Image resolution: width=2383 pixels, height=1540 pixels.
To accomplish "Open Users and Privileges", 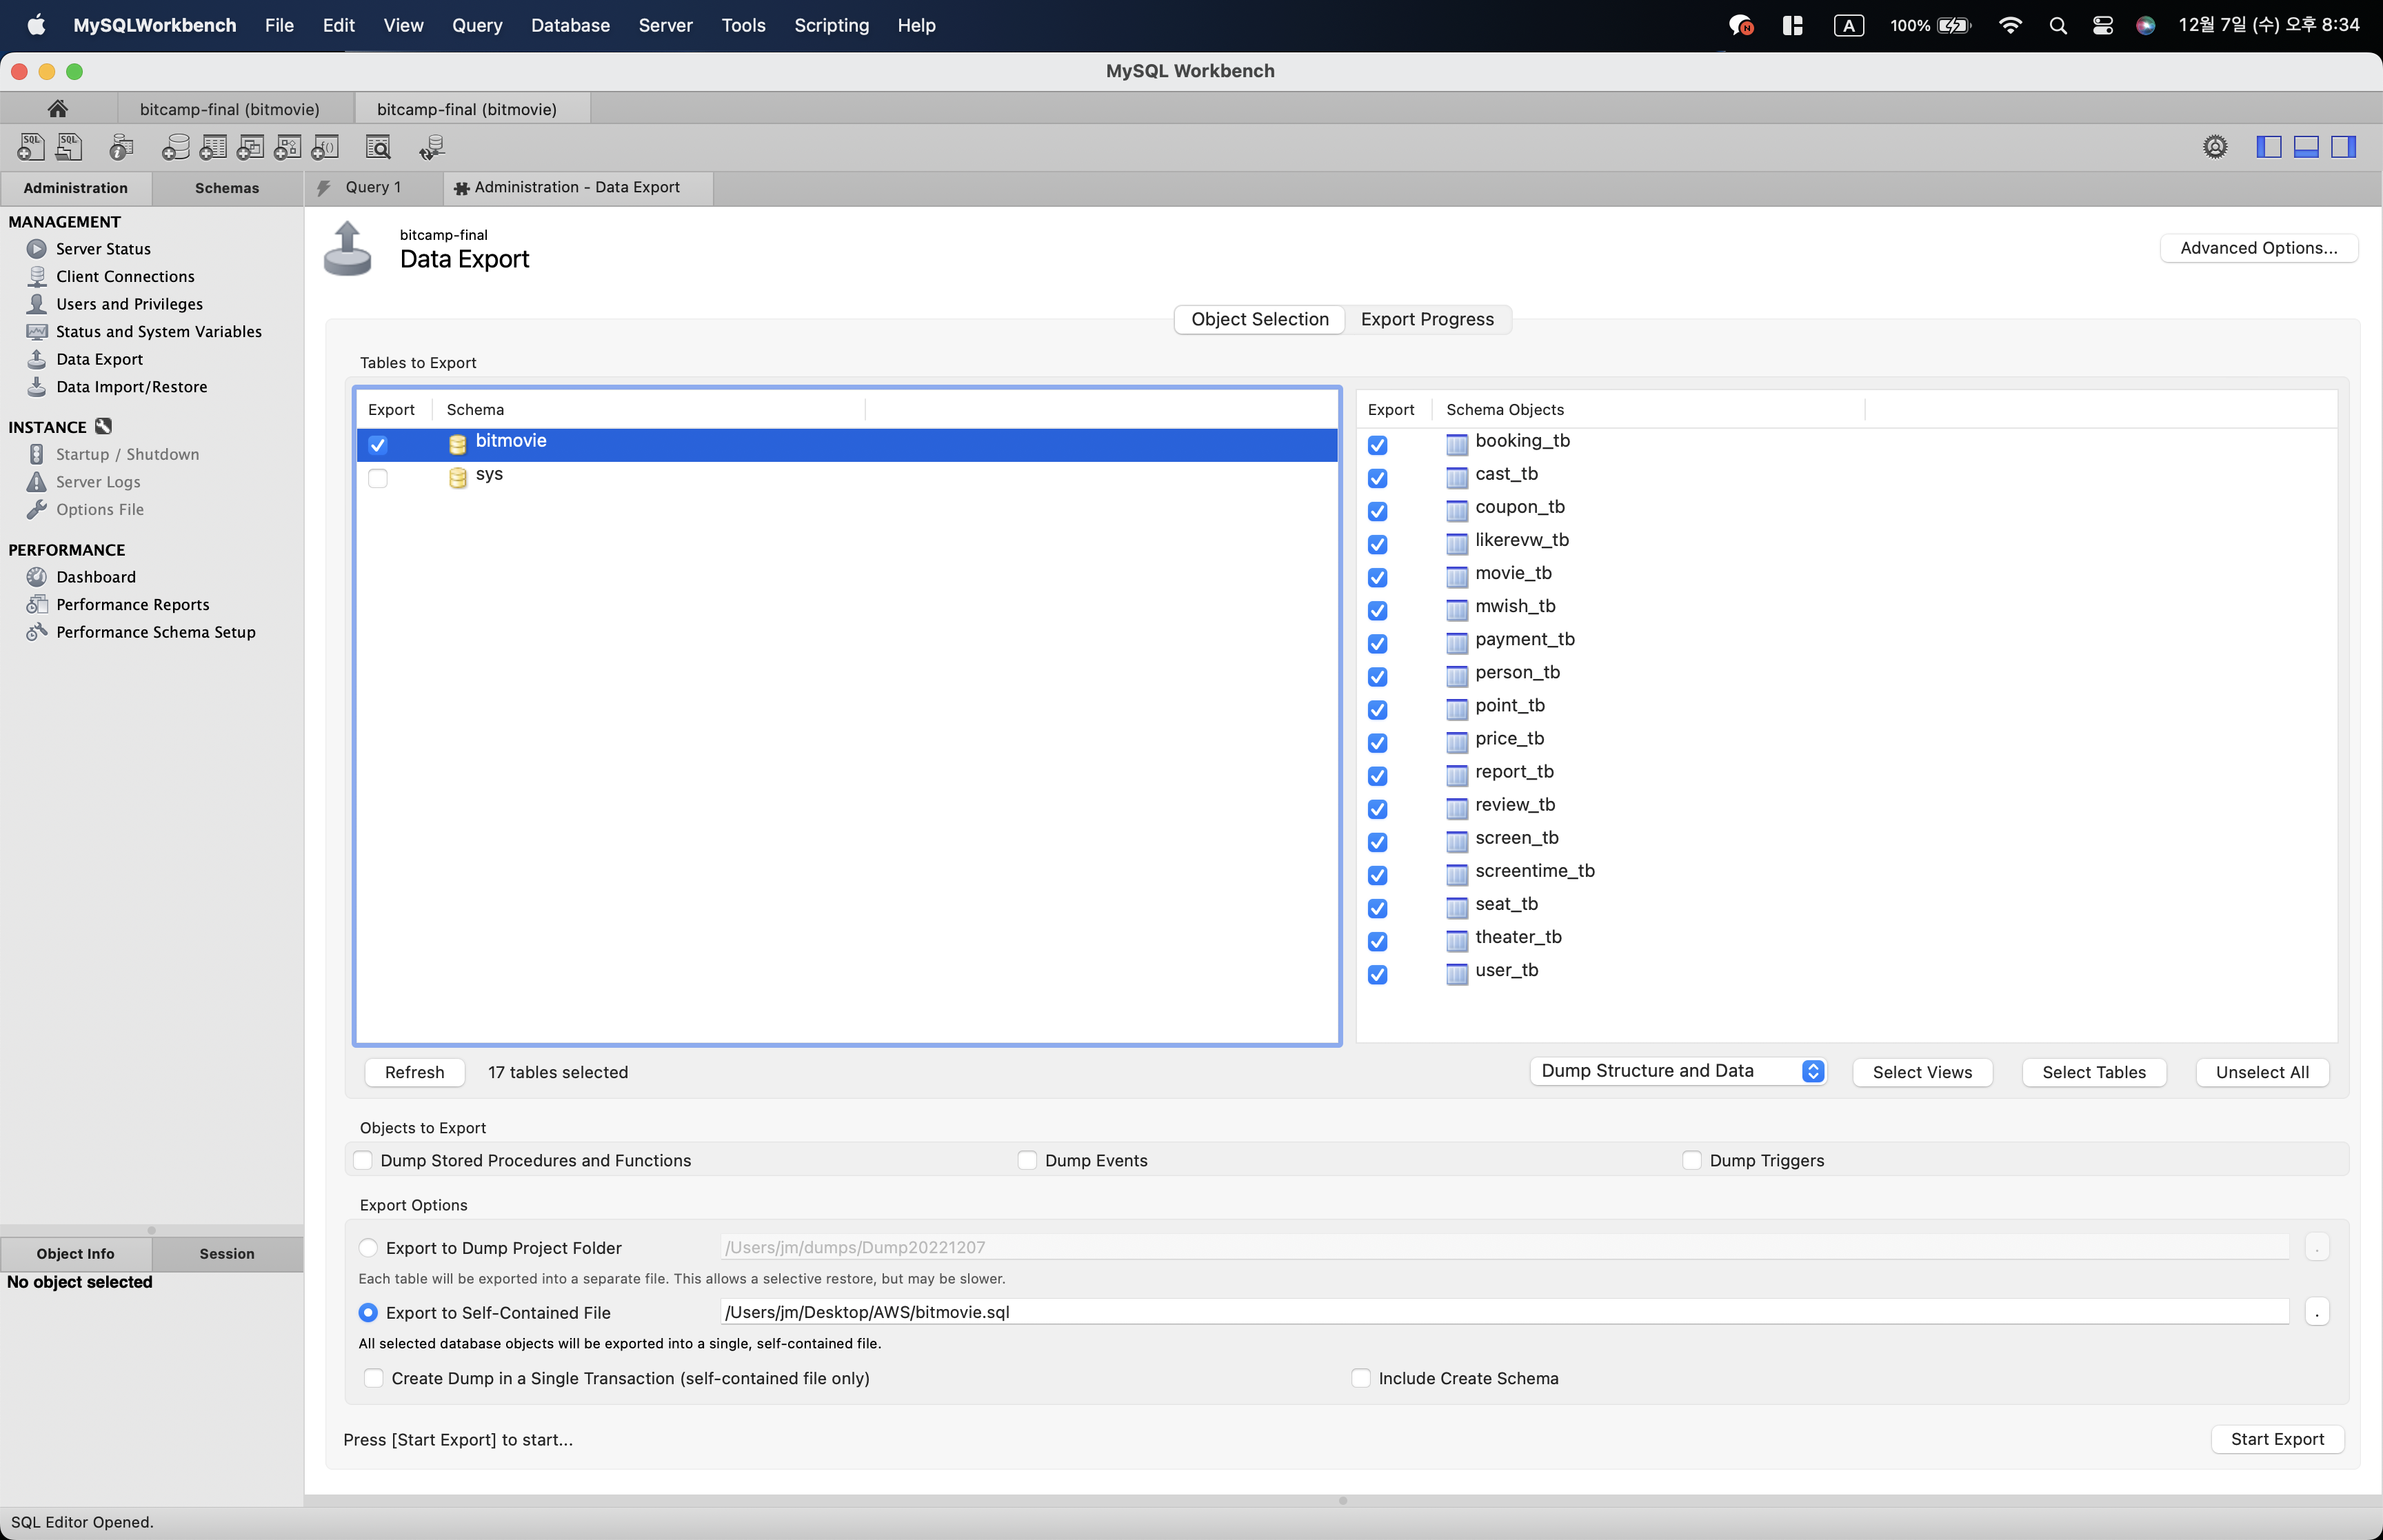I will 129,304.
